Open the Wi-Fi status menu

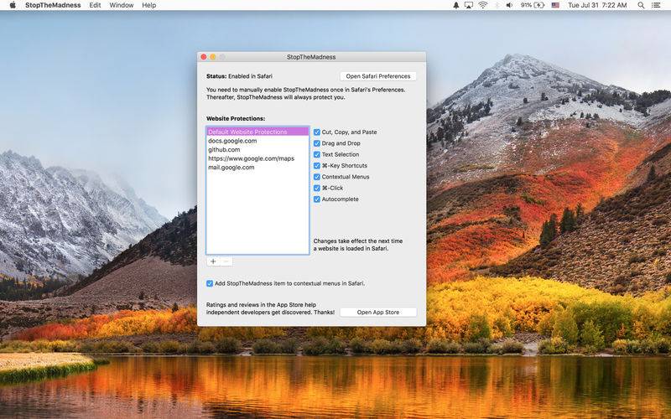[x=483, y=5]
